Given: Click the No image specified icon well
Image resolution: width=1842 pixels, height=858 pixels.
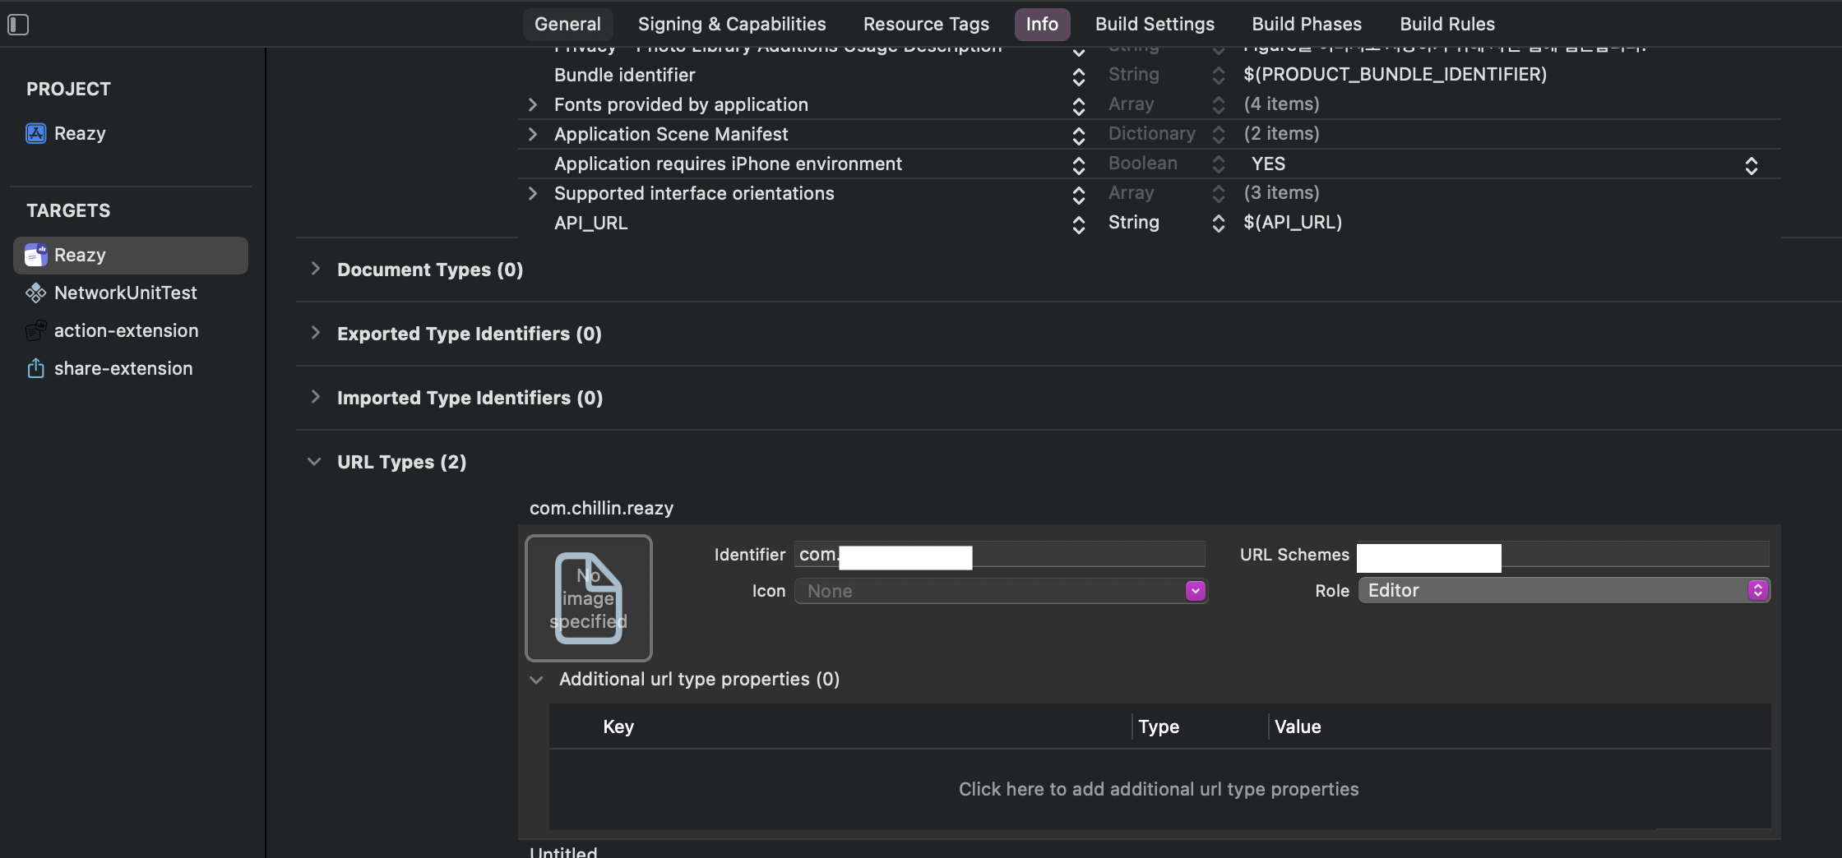Looking at the screenshot, I should [589, 598].
